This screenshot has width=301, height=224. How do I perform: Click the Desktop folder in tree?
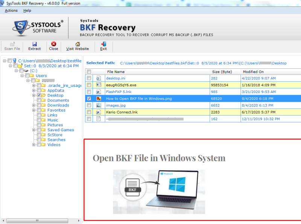55,95
